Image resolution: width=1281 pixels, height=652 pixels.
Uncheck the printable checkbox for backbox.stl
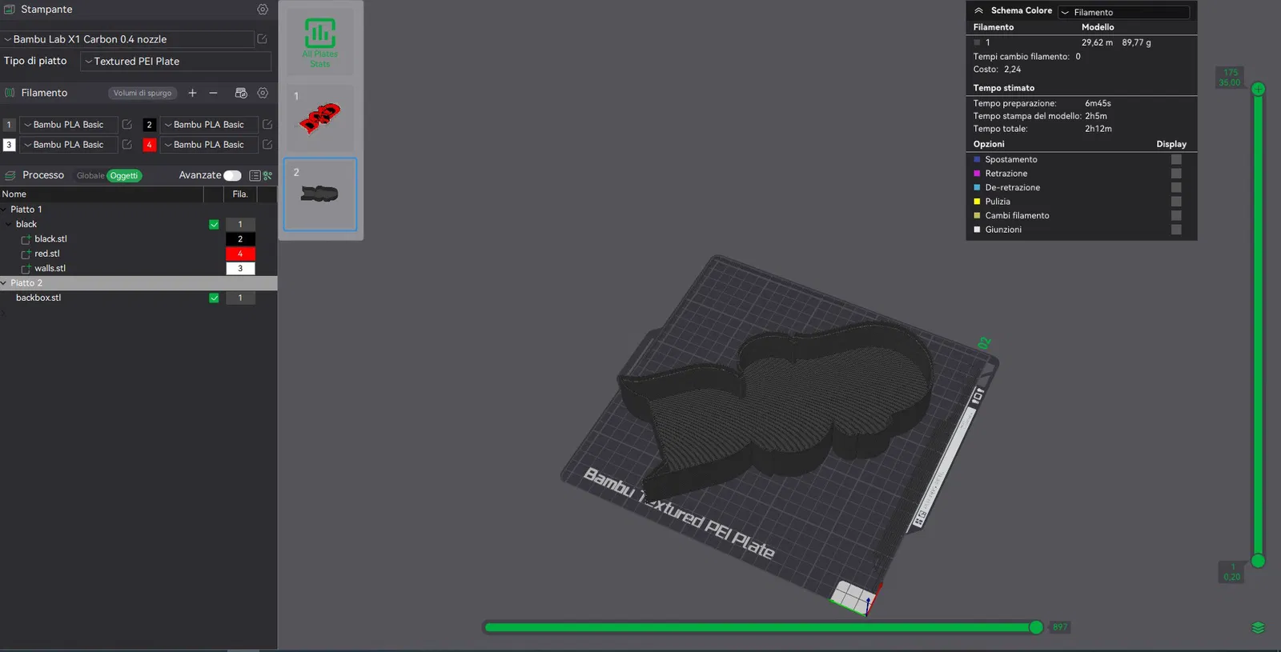(x=214, y=298)
